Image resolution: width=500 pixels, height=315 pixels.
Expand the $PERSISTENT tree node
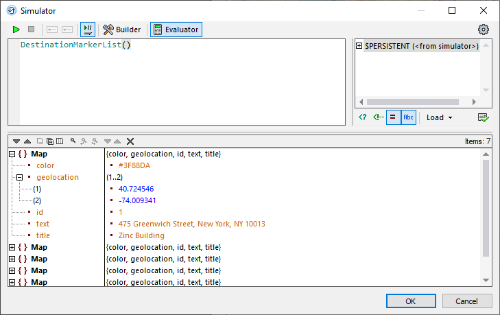pos(359,46)
